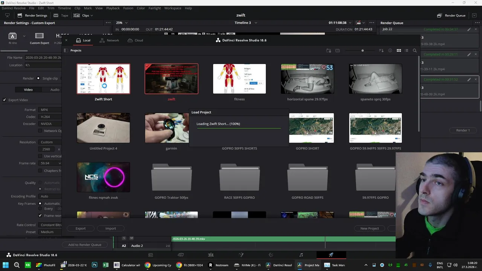The image size is (482, 271).
Task: Open the Encoding Profile Auto dropdown
Action: [x=50, y=196]
